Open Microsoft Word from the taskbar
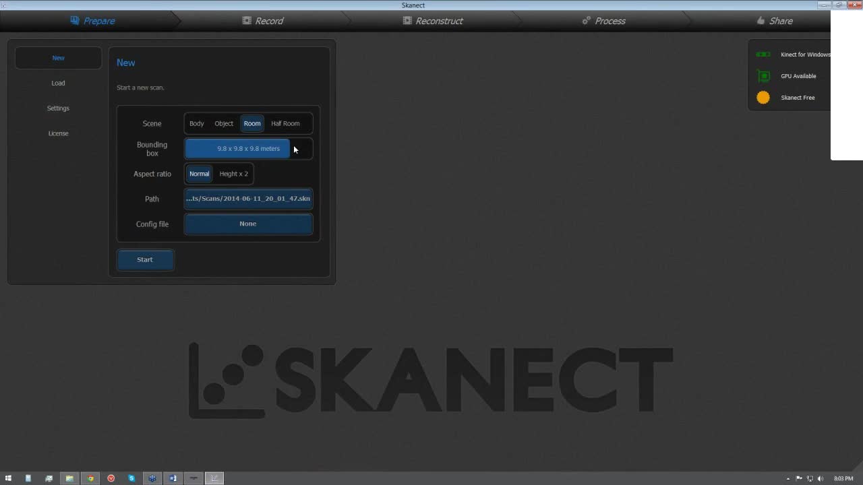This screenshot has height=485, width=863. click(173, 478)
